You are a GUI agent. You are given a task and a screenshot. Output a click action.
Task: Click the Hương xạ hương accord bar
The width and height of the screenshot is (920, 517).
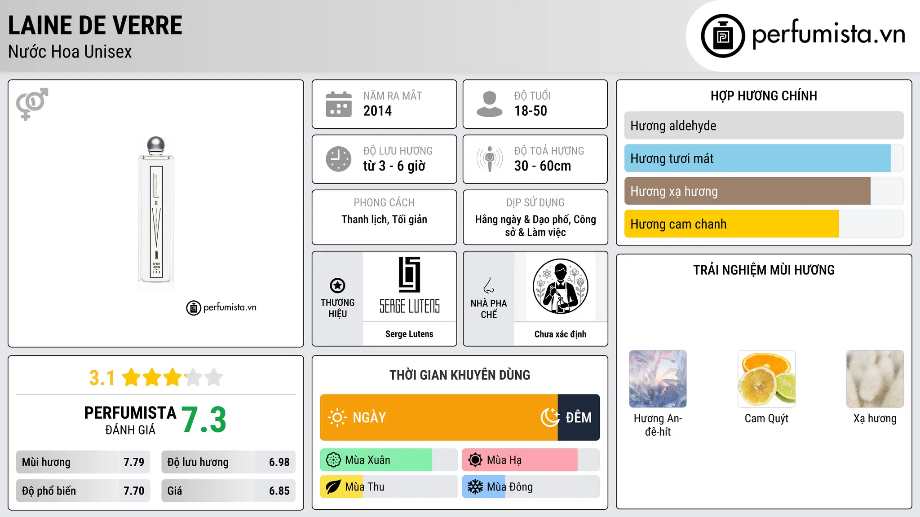764,191
